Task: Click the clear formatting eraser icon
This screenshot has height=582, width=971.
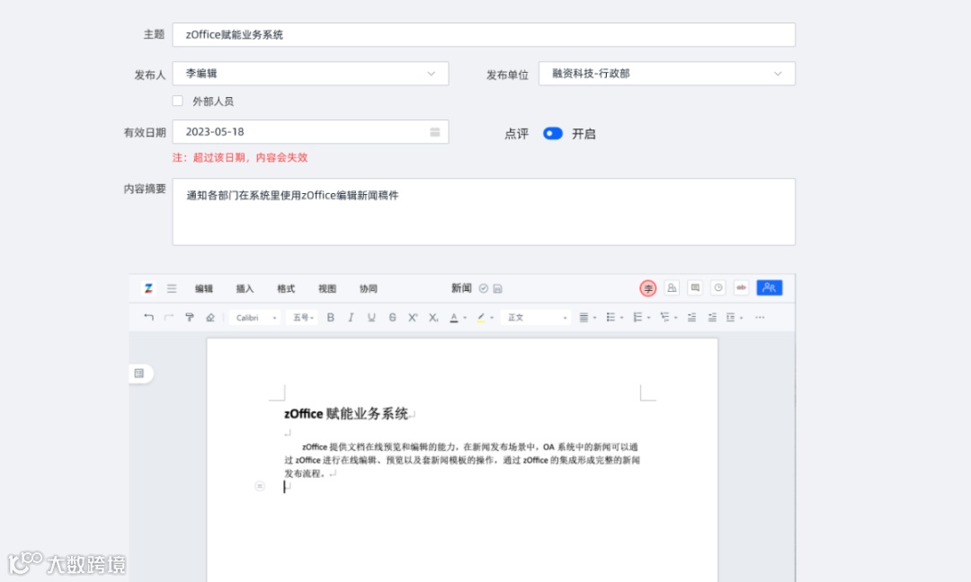Action: (x=210, y=317)
